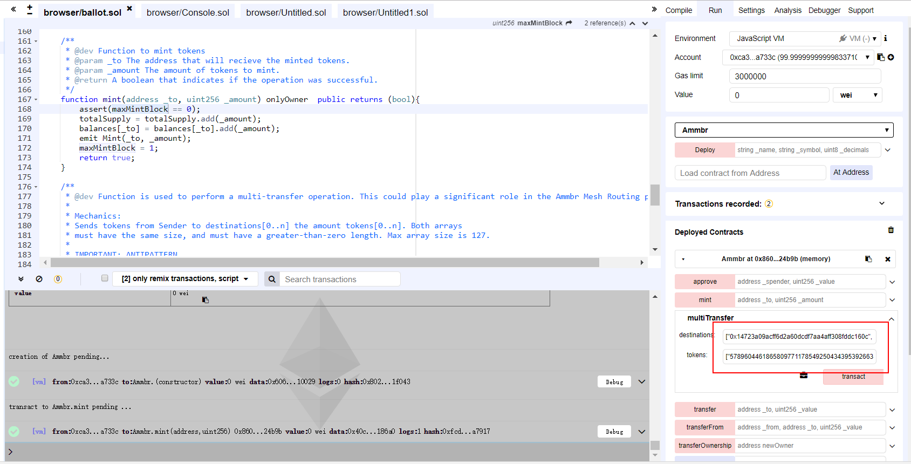Open the Run tab
Screen dimensions: 911x464
point(715,10)
